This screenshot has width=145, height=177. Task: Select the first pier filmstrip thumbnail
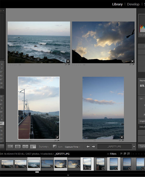click(x=7, y=164)
